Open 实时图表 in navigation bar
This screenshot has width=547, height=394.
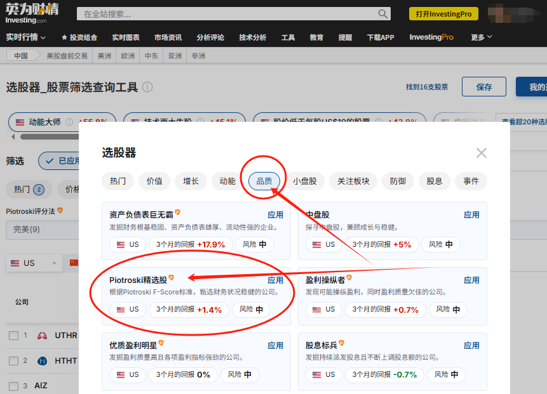(x=126, y=37)
